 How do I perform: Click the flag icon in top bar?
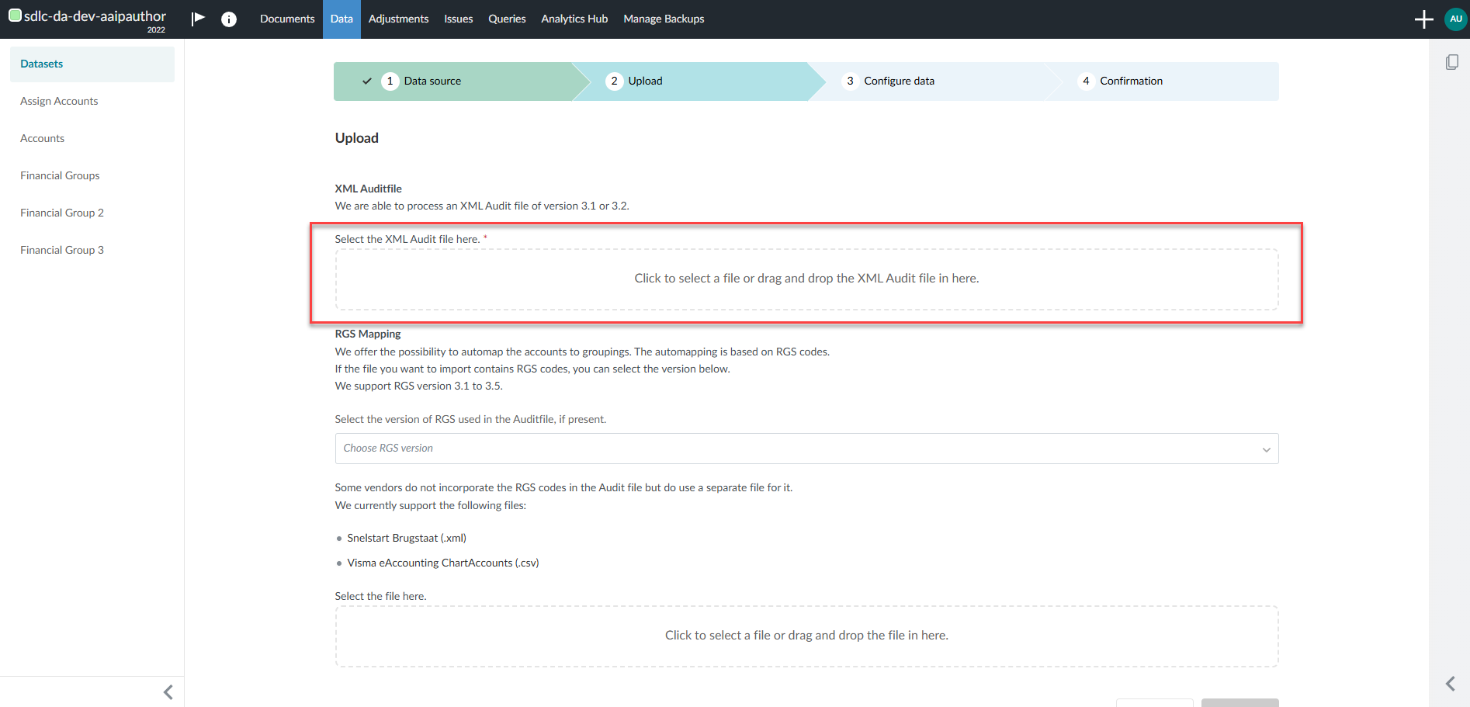[x=198, y=19]
